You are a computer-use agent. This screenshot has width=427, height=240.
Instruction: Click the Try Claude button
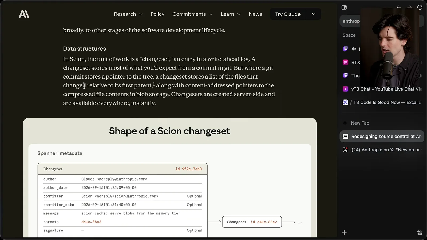coord(288,14)
